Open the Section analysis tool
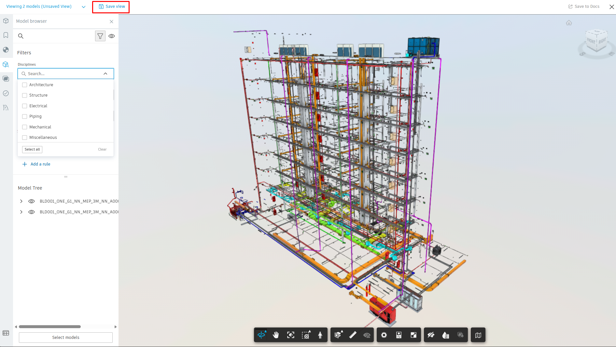 [x=338, y=335]
